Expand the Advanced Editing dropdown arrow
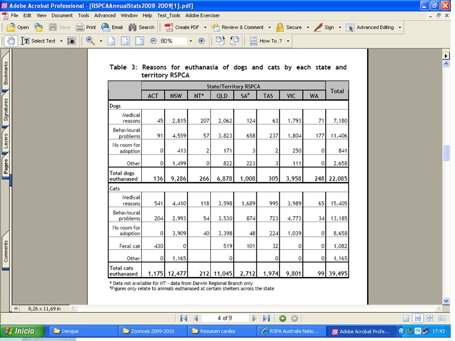 tap(400, 27)
